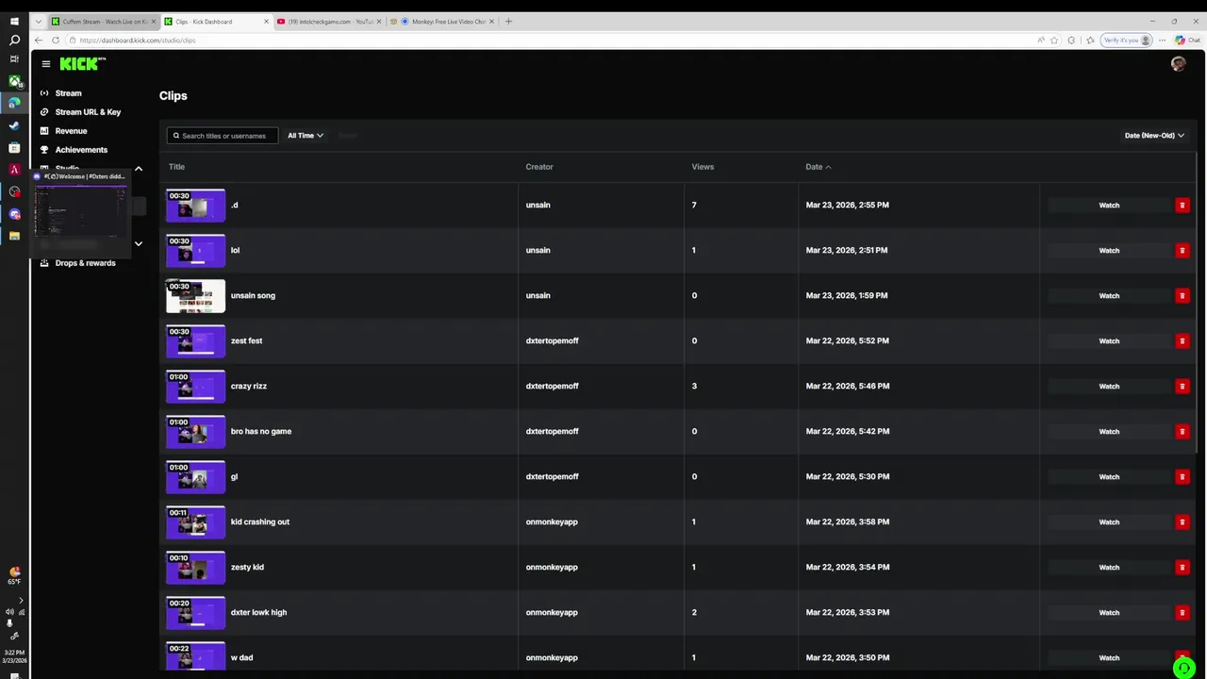Open the Stream sidebar item
1207x679 pixels.
[68, 93]
